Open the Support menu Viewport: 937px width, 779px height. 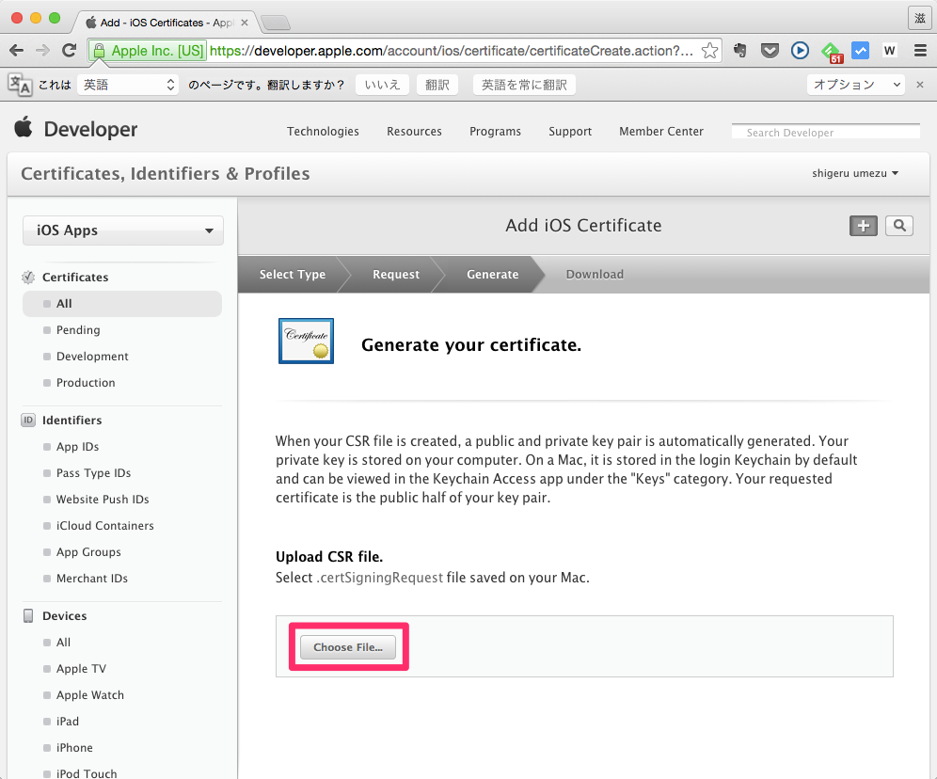click(570, 132)
